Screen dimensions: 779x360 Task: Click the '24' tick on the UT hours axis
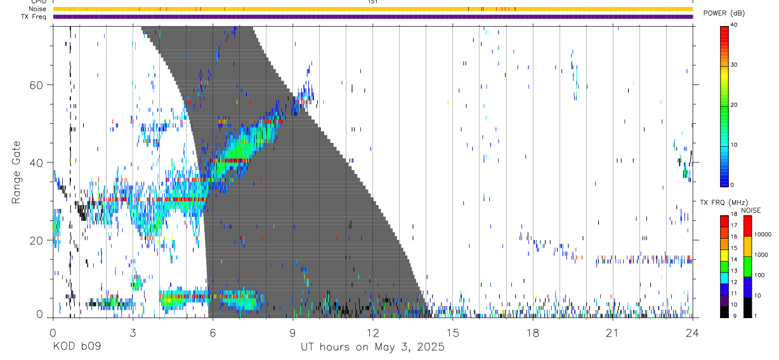pos(692,333)
